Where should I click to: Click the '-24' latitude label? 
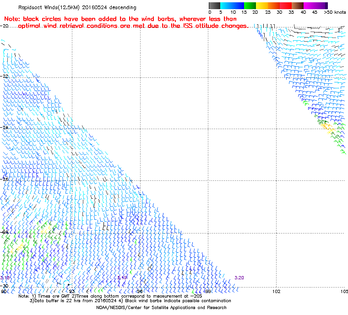coord(4,127)
